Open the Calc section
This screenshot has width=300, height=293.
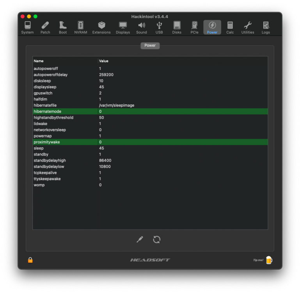point(230,27)
